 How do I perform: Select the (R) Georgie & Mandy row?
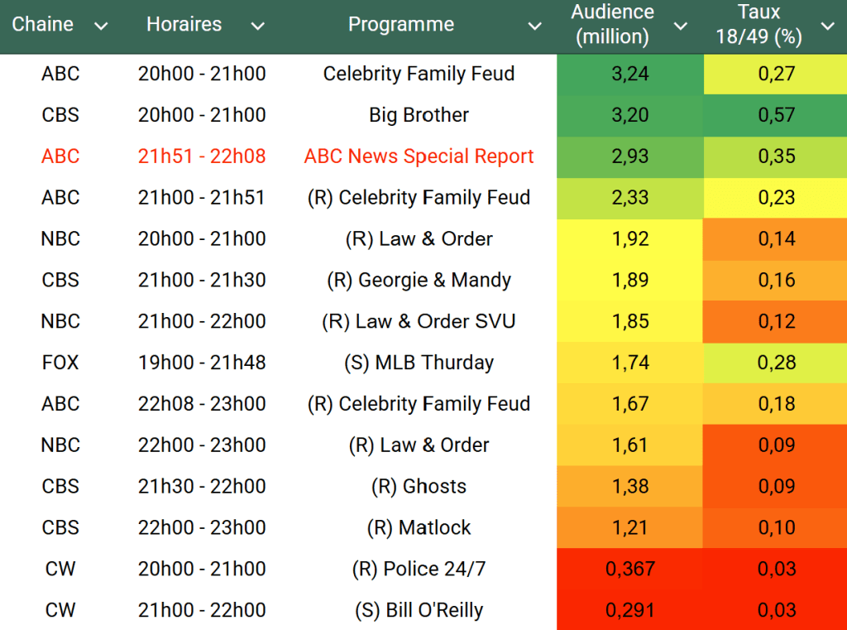(419, 280)
